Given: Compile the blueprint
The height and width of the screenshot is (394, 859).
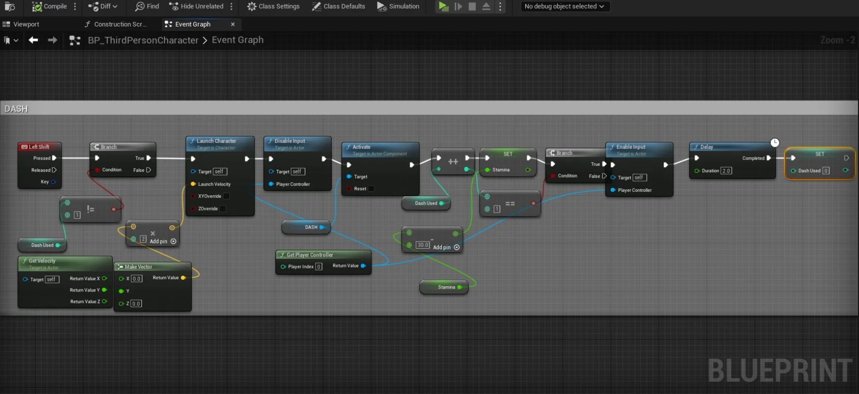Looking at the screenshot, I should (49, 6).
